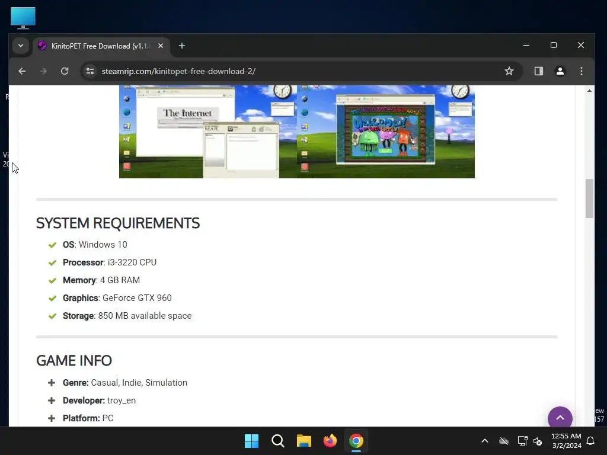The height and width of the screenshot is (455, 607).
Task: Open network status tray icon
Action: coord(522,441)
